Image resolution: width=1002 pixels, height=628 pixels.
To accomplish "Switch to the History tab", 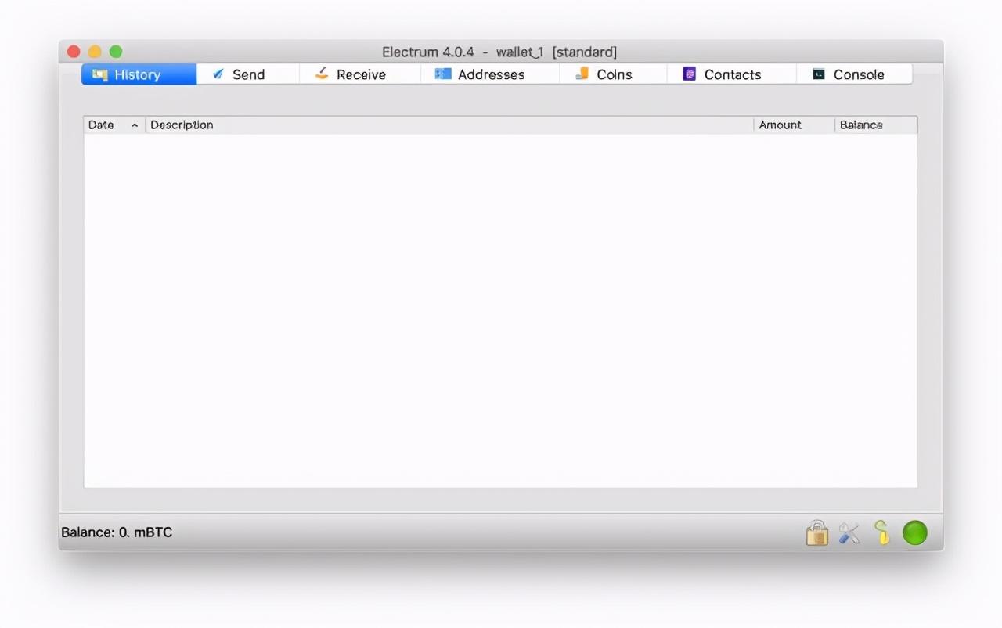I will click(139, 74).
